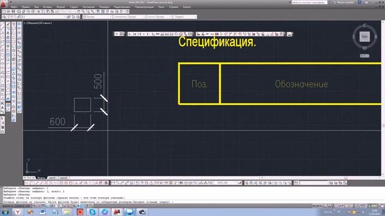Click ViewCube east compass letter В
Viewport: 385px width, 216px height.
tap(376, 37)
